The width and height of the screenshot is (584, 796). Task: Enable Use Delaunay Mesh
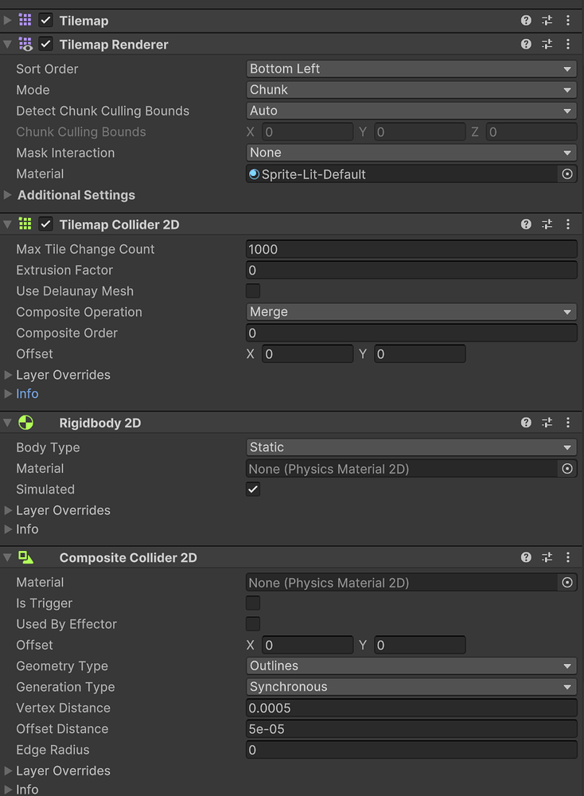pos(253,291)
